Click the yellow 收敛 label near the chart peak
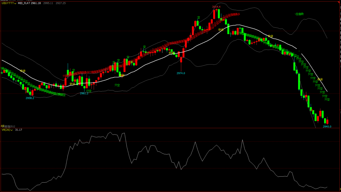The height and width of the screenshot is (192, 341). click(x=220, y=30)
